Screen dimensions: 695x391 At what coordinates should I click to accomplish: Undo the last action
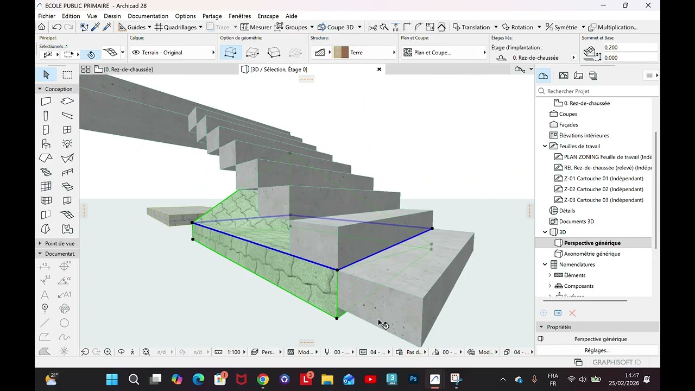[56, 27]
